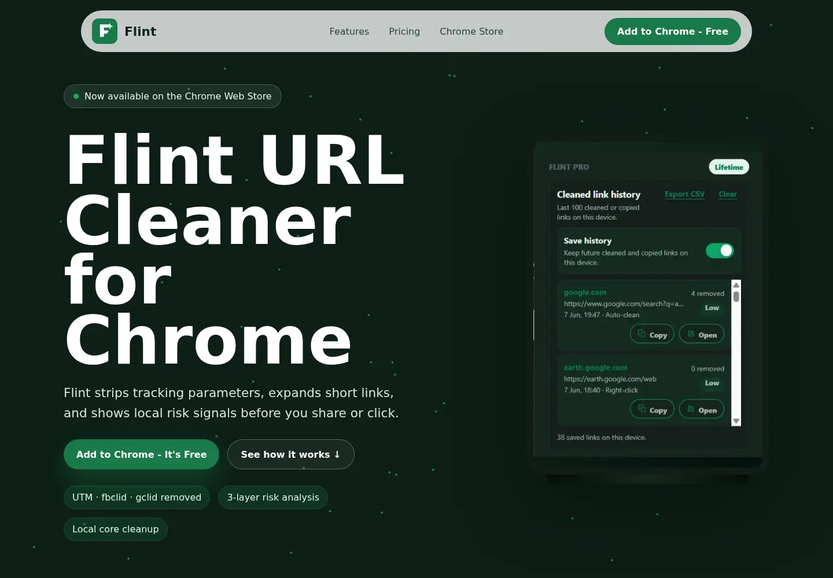
Task: Click Add to Chrome - It's Free
Action: (141, 454)
